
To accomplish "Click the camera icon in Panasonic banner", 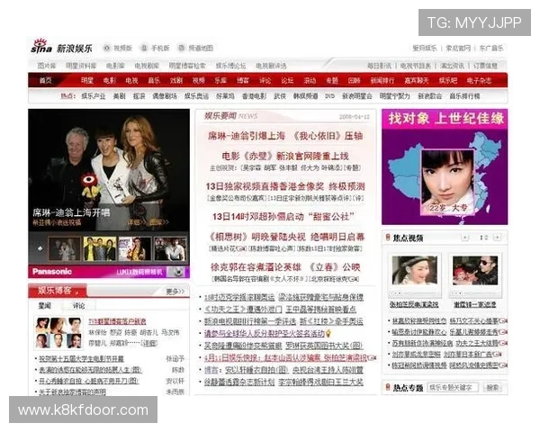I will (178, 272).
